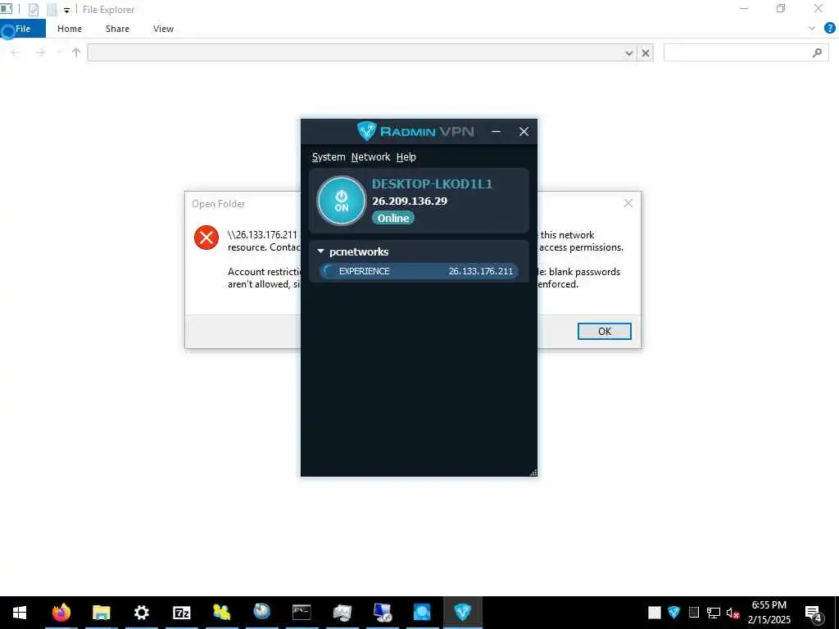Open the notification center icon
The width and height of the screenshot is (839, 629).
[814, 613]
